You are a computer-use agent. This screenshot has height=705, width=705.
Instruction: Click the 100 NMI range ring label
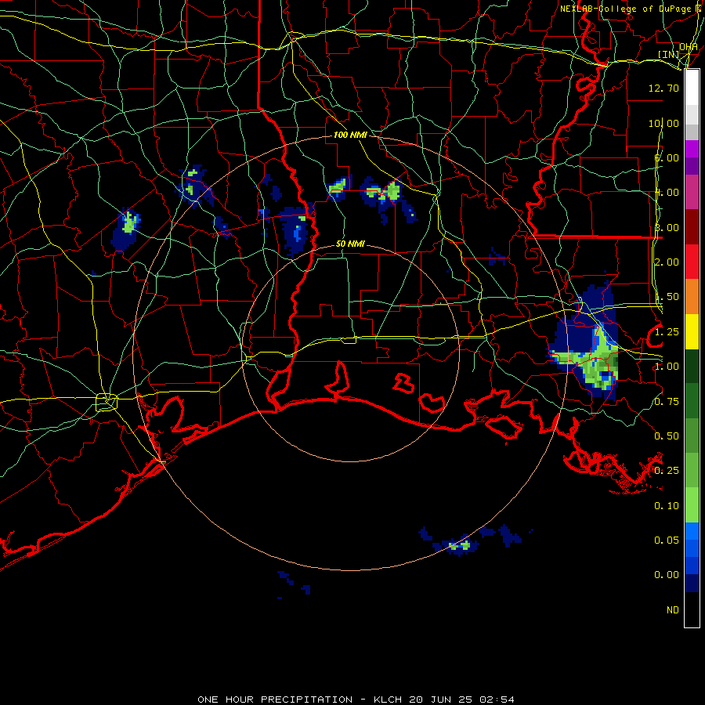coord(350,135)
